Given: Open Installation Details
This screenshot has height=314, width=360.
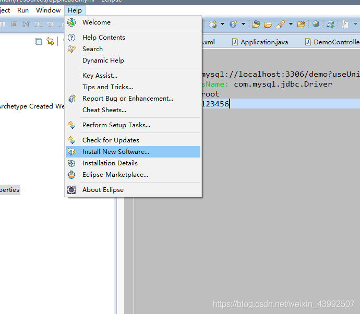Looking at the screenshot, I should point(133,163).
